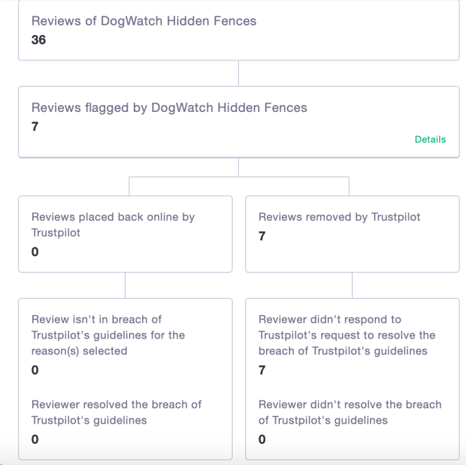Click the "Reviews removed by Trustpilot" label
Viewport: 466px width, 465px height.
pyautogui.click(x=339, y=217)
